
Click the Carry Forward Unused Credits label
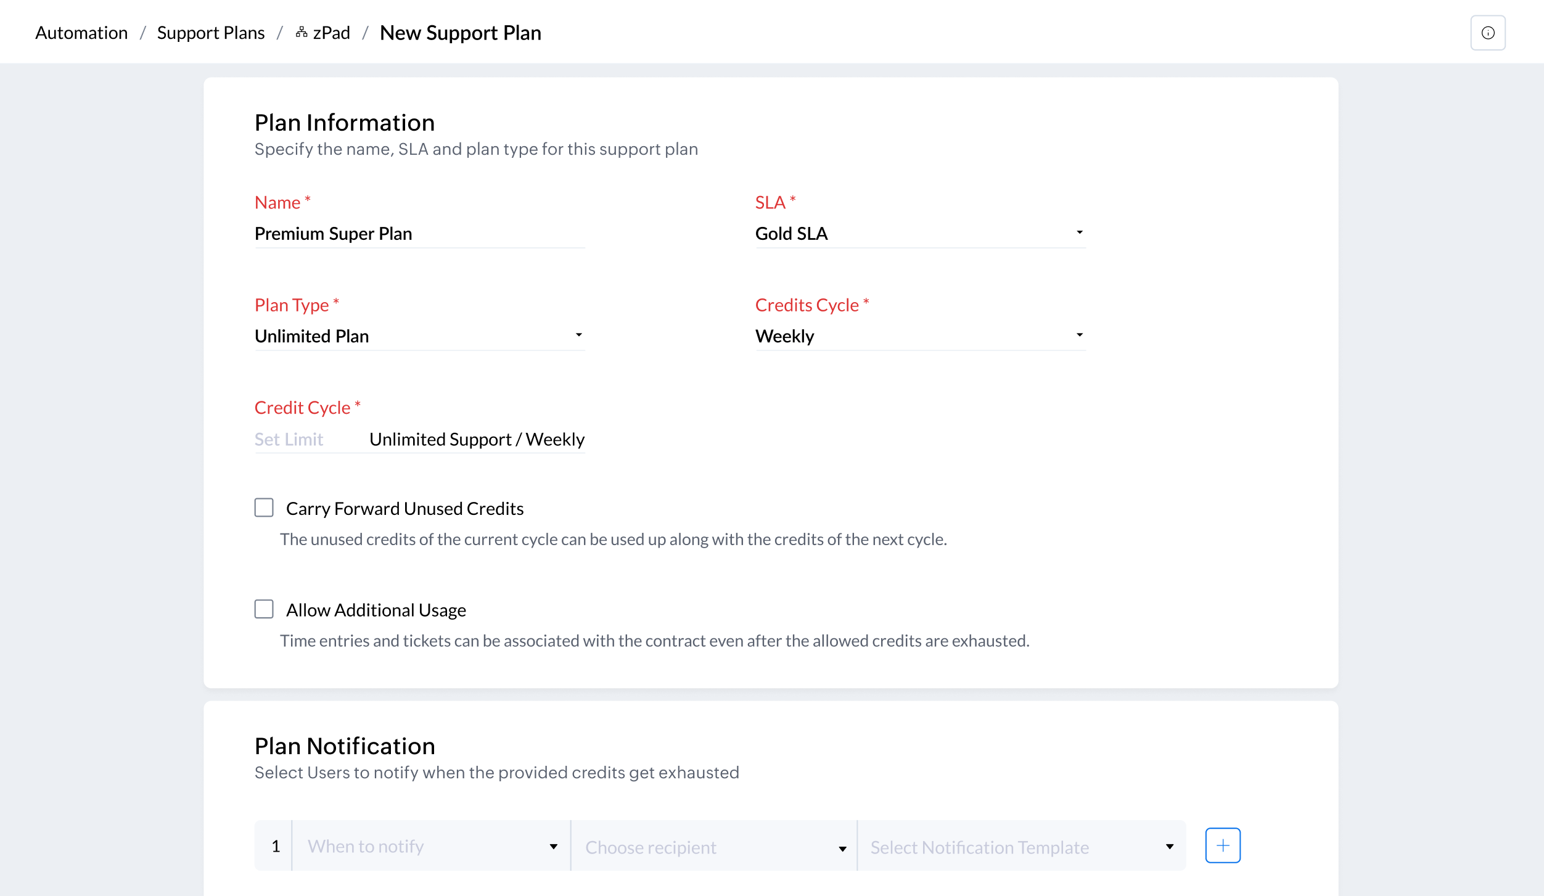(404, 508)
